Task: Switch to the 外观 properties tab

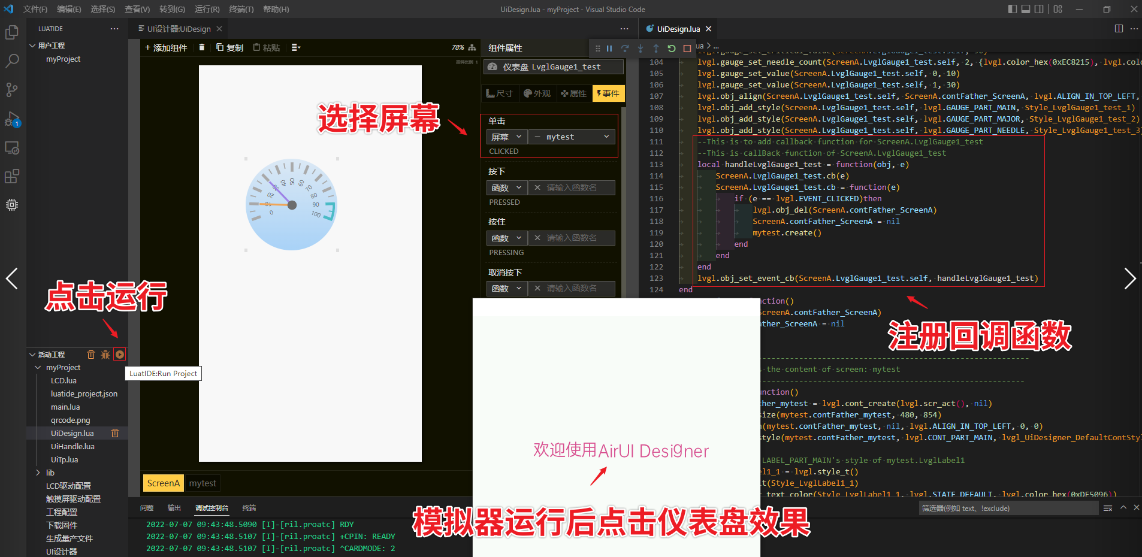Action: coord(537,93)
